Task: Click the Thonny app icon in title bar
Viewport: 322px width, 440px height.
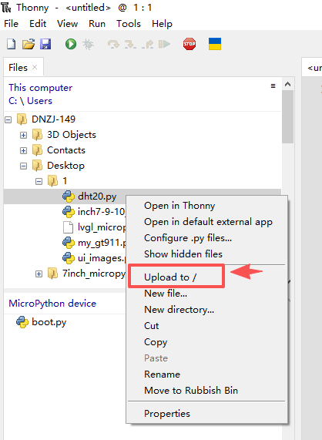Action: click(x=6, y=8)
